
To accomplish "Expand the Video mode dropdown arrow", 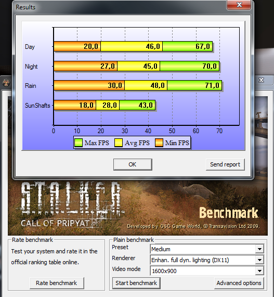I will (x=259, y=271).
